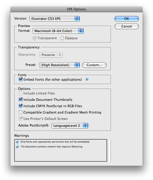
Task: Click the Cancel button
Action: pyautogui.click(x=127, y=26)
